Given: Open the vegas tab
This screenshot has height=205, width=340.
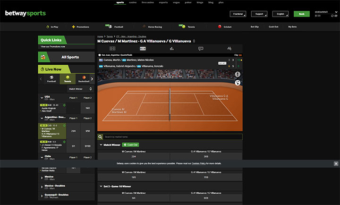Looking at the screenshot, I should (x=176, y=2).
